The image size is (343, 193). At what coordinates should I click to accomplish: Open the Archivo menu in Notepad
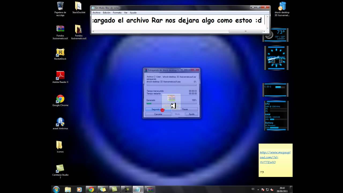[x=96, y=13]
